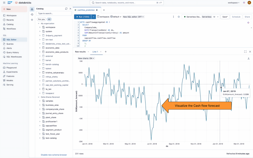Open the kebab menu beside star
The width and height of the screenshot is (253, 158).
coord(173,17)
